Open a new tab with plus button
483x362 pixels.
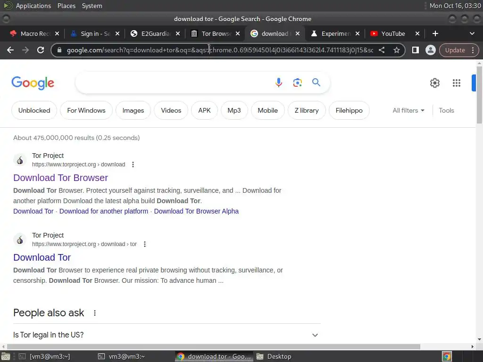[x=435, y=33]
